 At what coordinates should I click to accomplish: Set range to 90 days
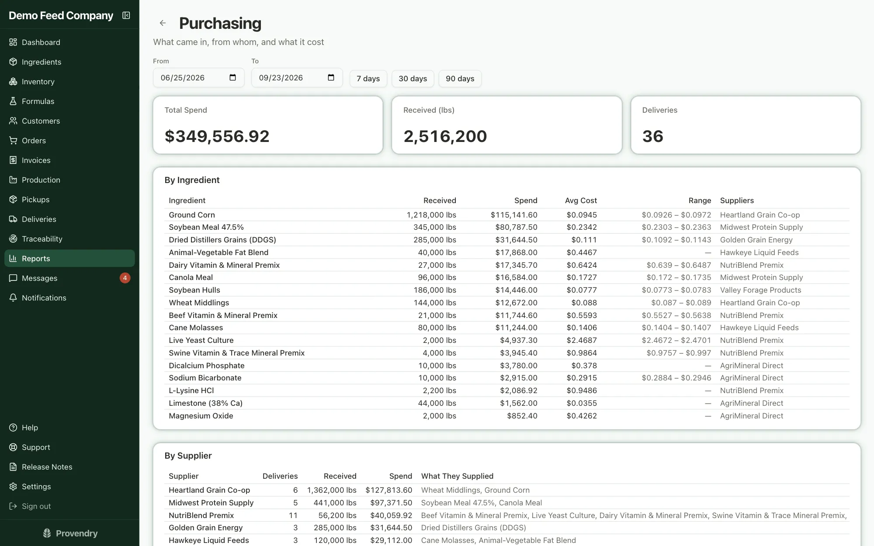click(x=460, y=79)
